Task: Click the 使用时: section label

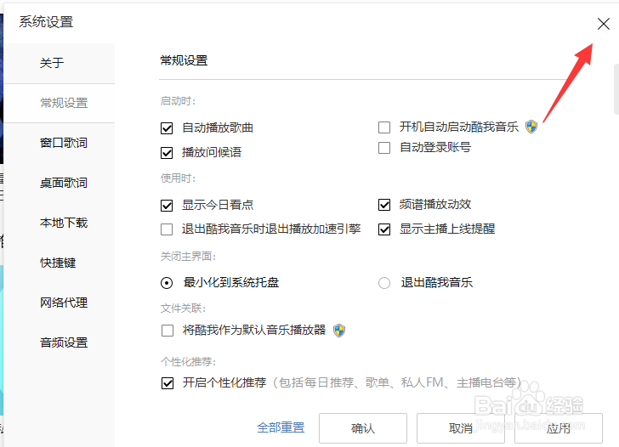Action: click(178, 178)
